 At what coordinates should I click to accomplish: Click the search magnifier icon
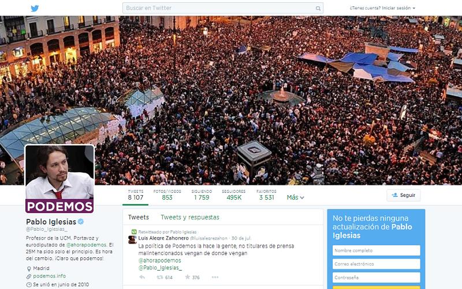coord(318,8)
